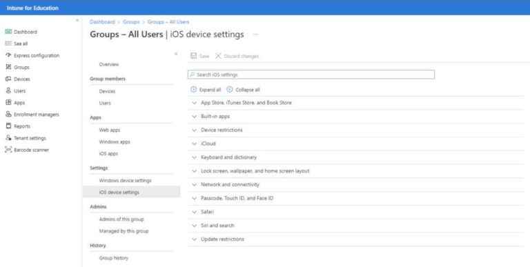Screen dimensions: 530x267
Task: Click the Enrollment managers icon
Action: click(8, 115)
